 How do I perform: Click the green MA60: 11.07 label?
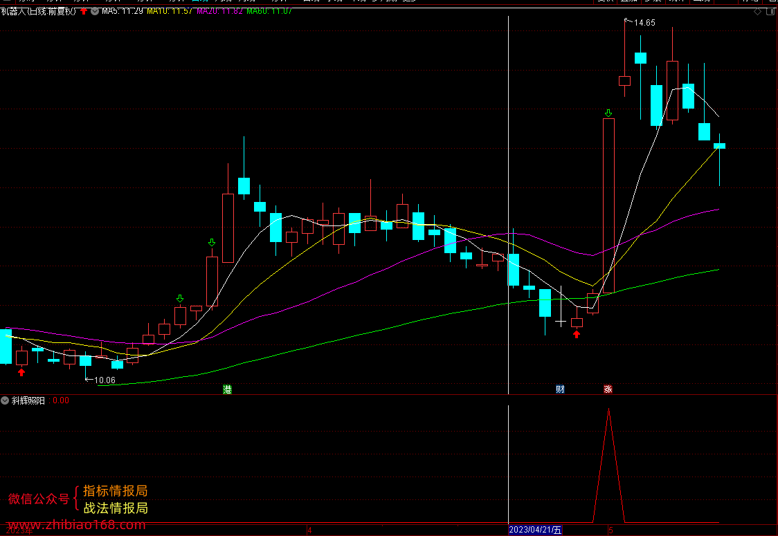[x=269, y=11]
